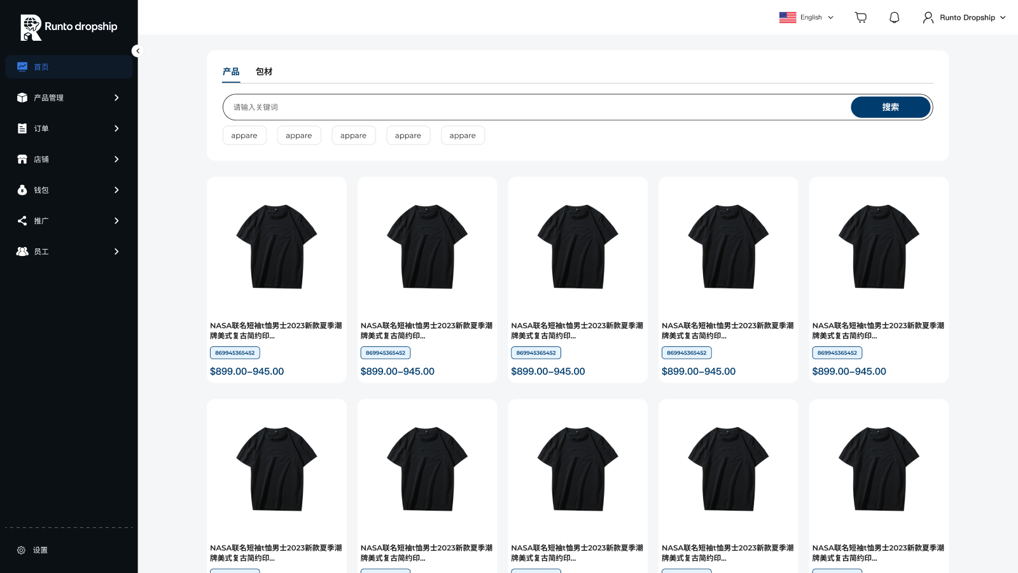Expand the 产品管理 submenu
This screenshot has height=573, width=1018.
[116, 97]
